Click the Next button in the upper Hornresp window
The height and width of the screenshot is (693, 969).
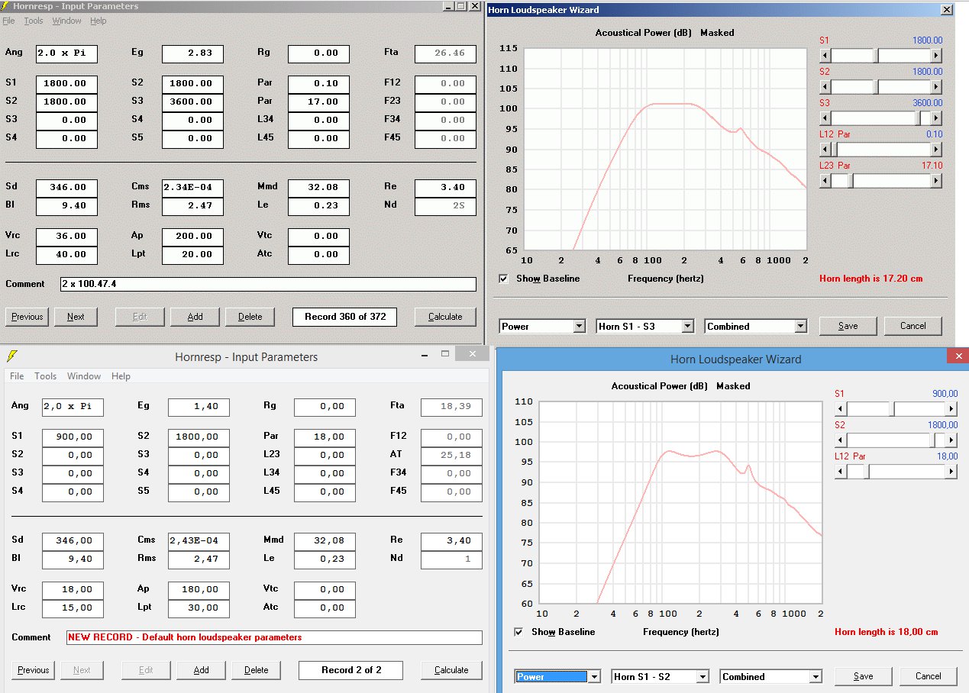click(x=76, y=317)
